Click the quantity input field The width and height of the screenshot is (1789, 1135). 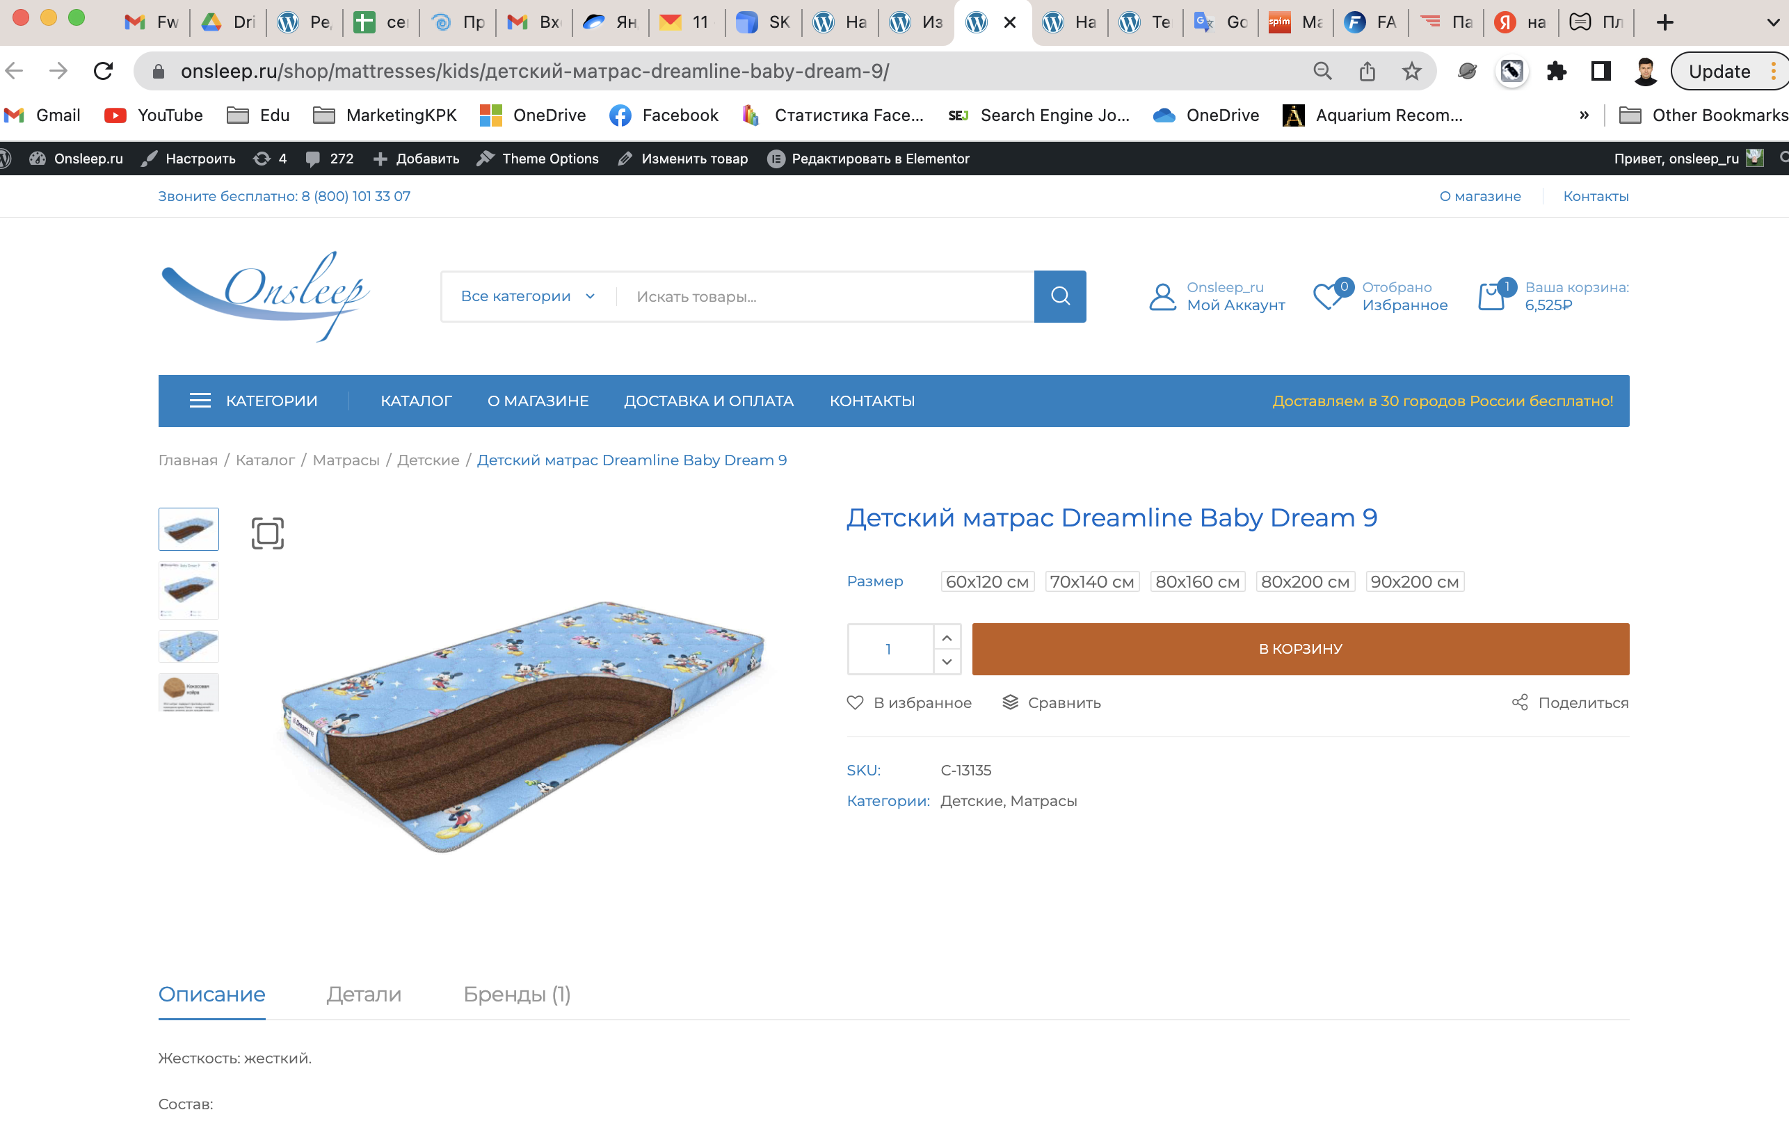(890, 649)
